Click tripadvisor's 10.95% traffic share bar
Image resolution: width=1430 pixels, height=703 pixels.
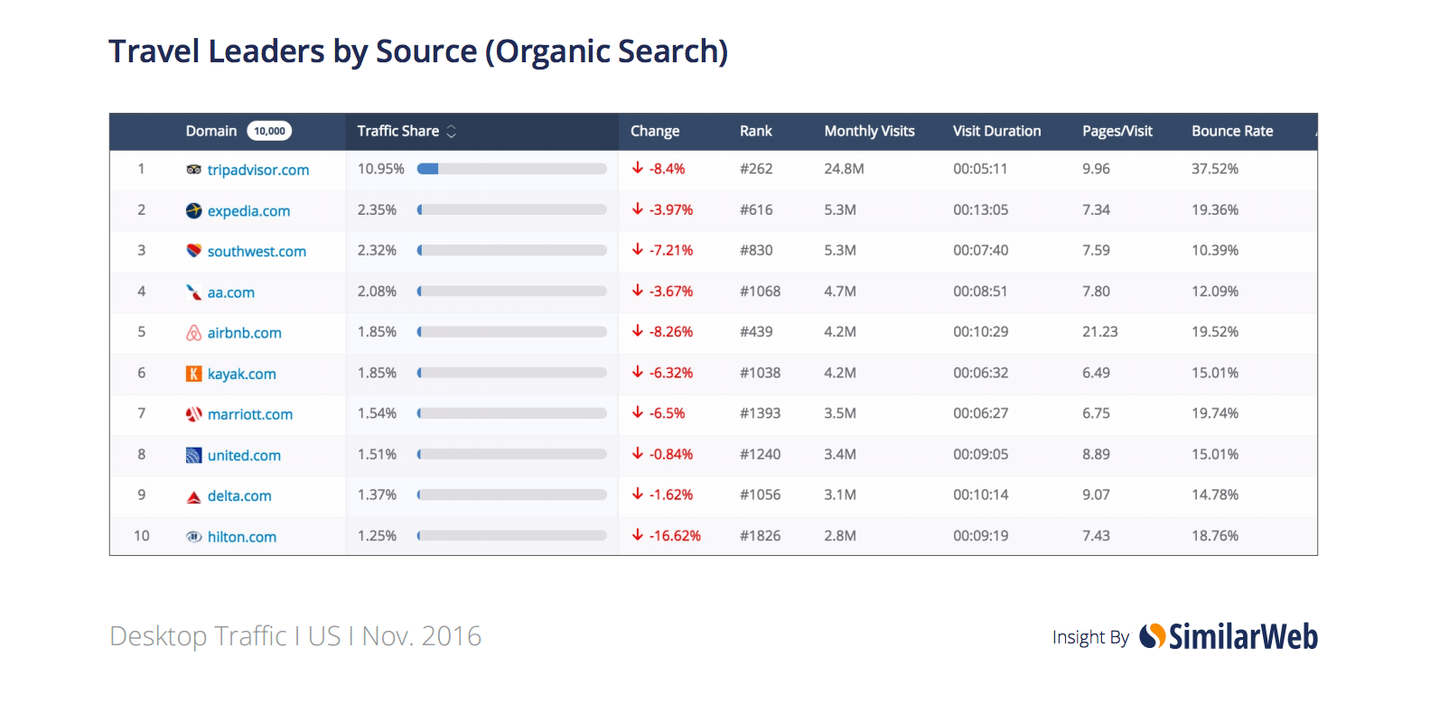coord(512,169)
